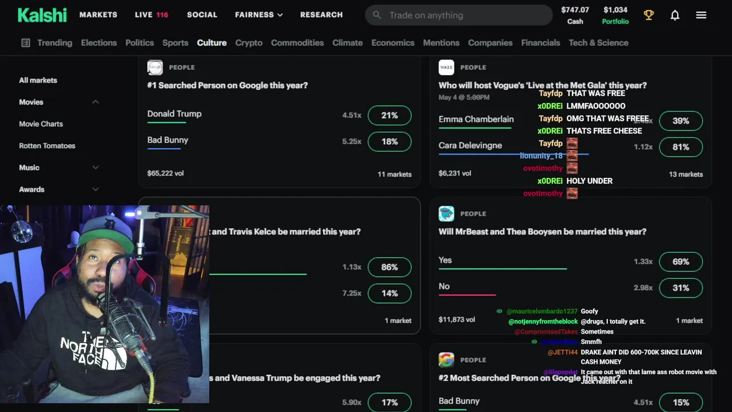Select the Climate category tab
The width and height of the screenshot is (732, 412).
[x=348, y=43]
